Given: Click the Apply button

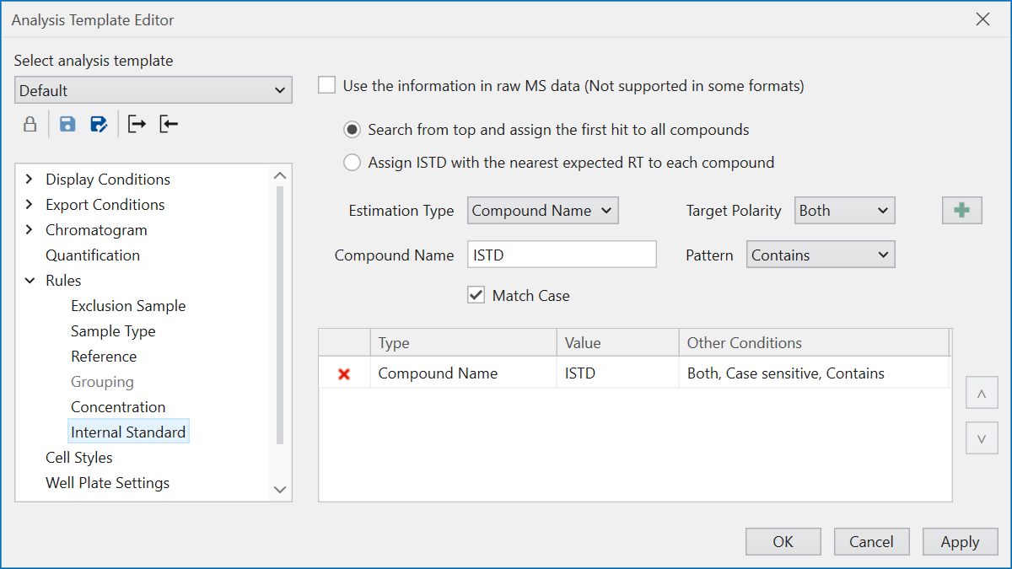Looking at the screenshot, I should point(960,542).
